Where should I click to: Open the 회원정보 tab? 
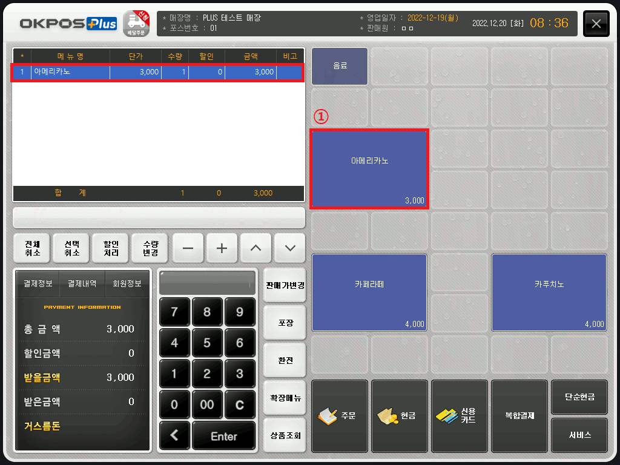(x=128, y=283)
